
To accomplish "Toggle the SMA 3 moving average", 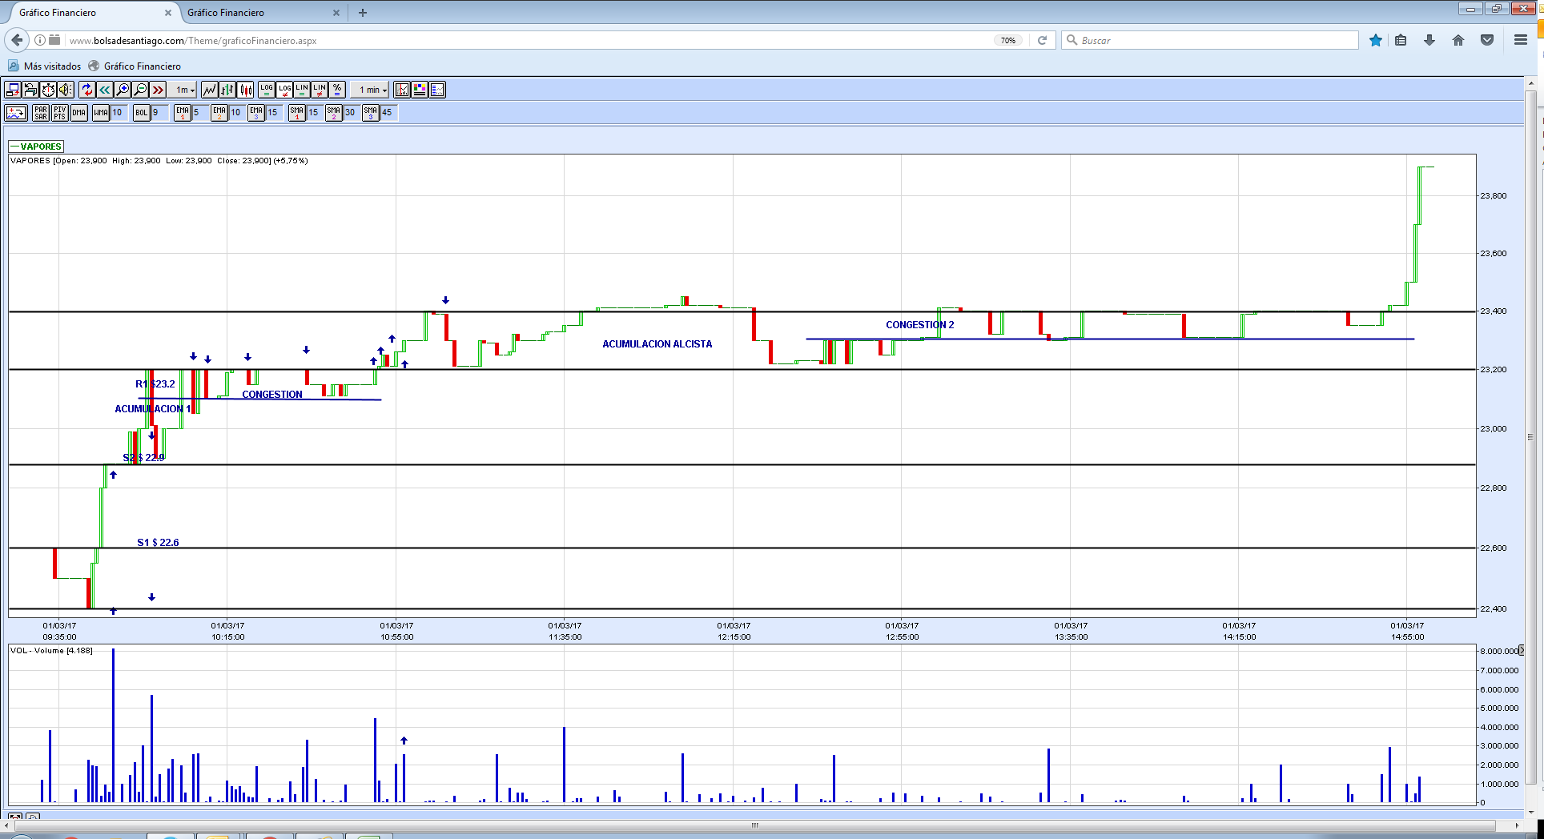I will (x=370, y=113).
